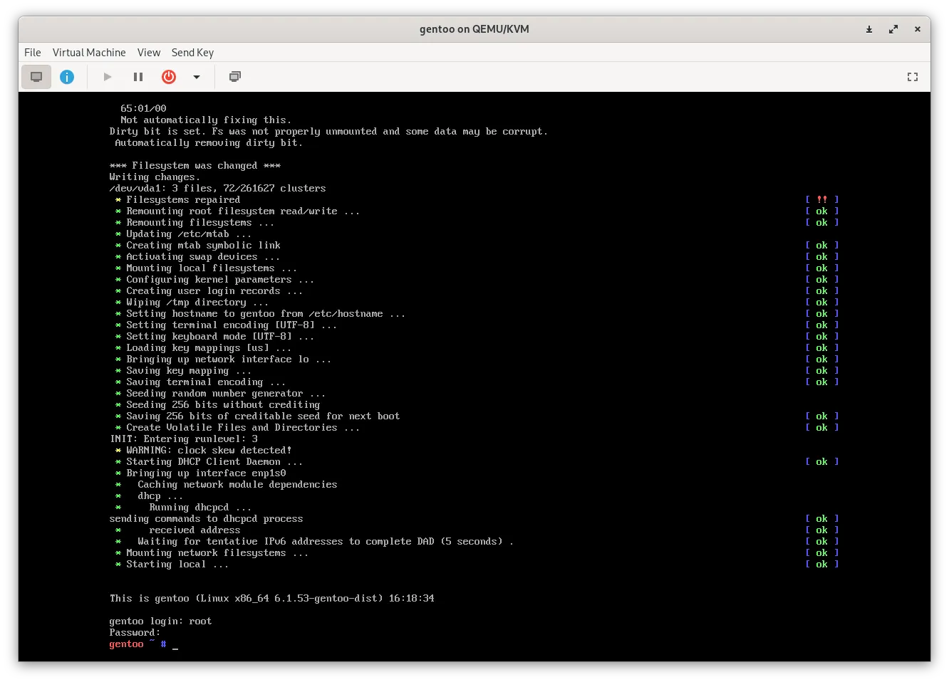Click the window title gentoo on QEMU/KVM
Image resolution: width=949 pixels, height=682 pixels.
coord(474,29)
